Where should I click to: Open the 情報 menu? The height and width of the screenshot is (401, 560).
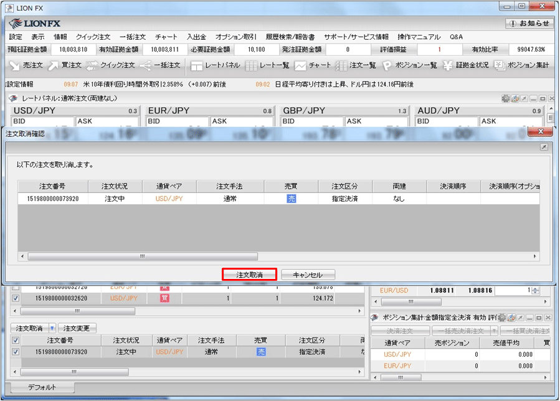point(60,37)
